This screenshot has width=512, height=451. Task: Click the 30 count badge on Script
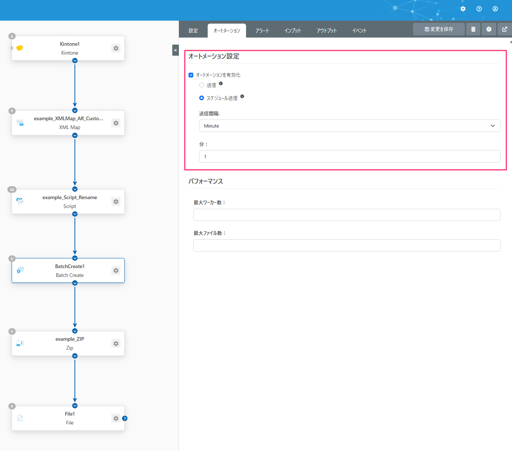click(12, 190)
